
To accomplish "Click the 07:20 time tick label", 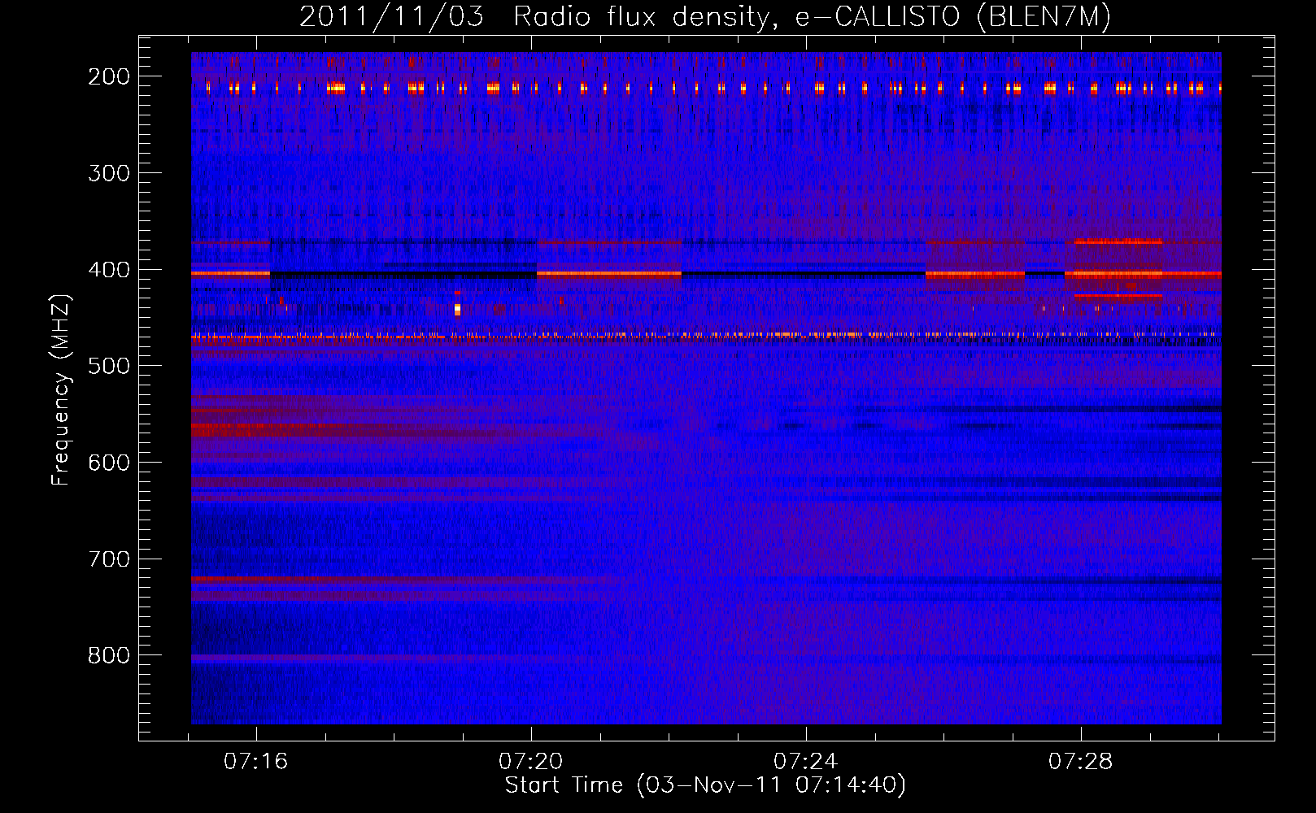I will 531,762.
